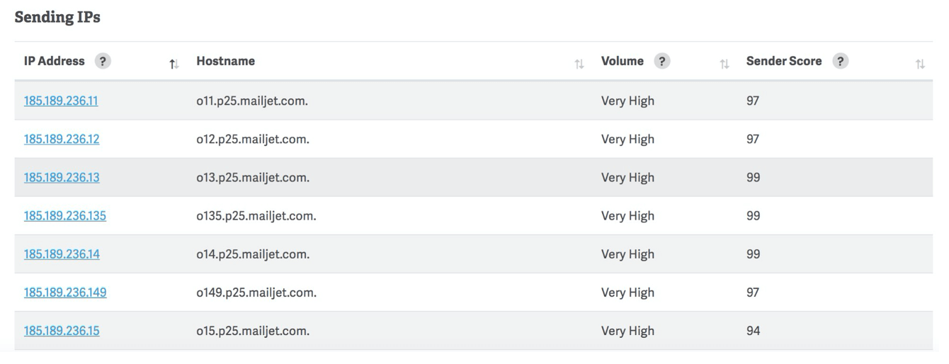This screenshot has width=949, height=364.
Task: Sort table by Sender Score arrow icon
Action: (x=920, y=64)
